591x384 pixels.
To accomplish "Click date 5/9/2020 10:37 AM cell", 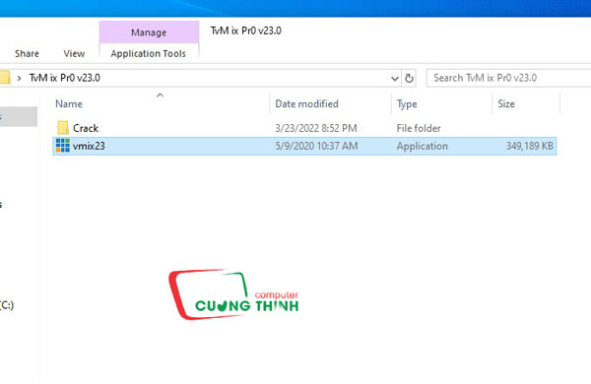I will click(x=316, y=146).
